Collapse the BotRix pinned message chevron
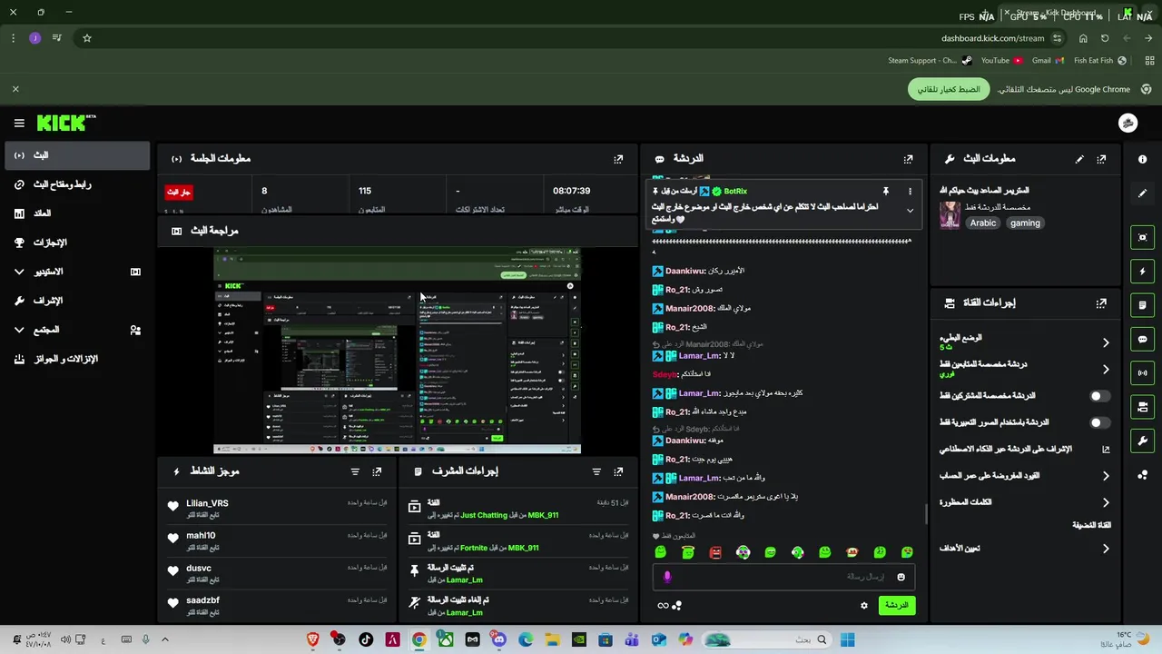This screenshot has width=1162, height=654. pyautogui.click(x=910, y=211)
